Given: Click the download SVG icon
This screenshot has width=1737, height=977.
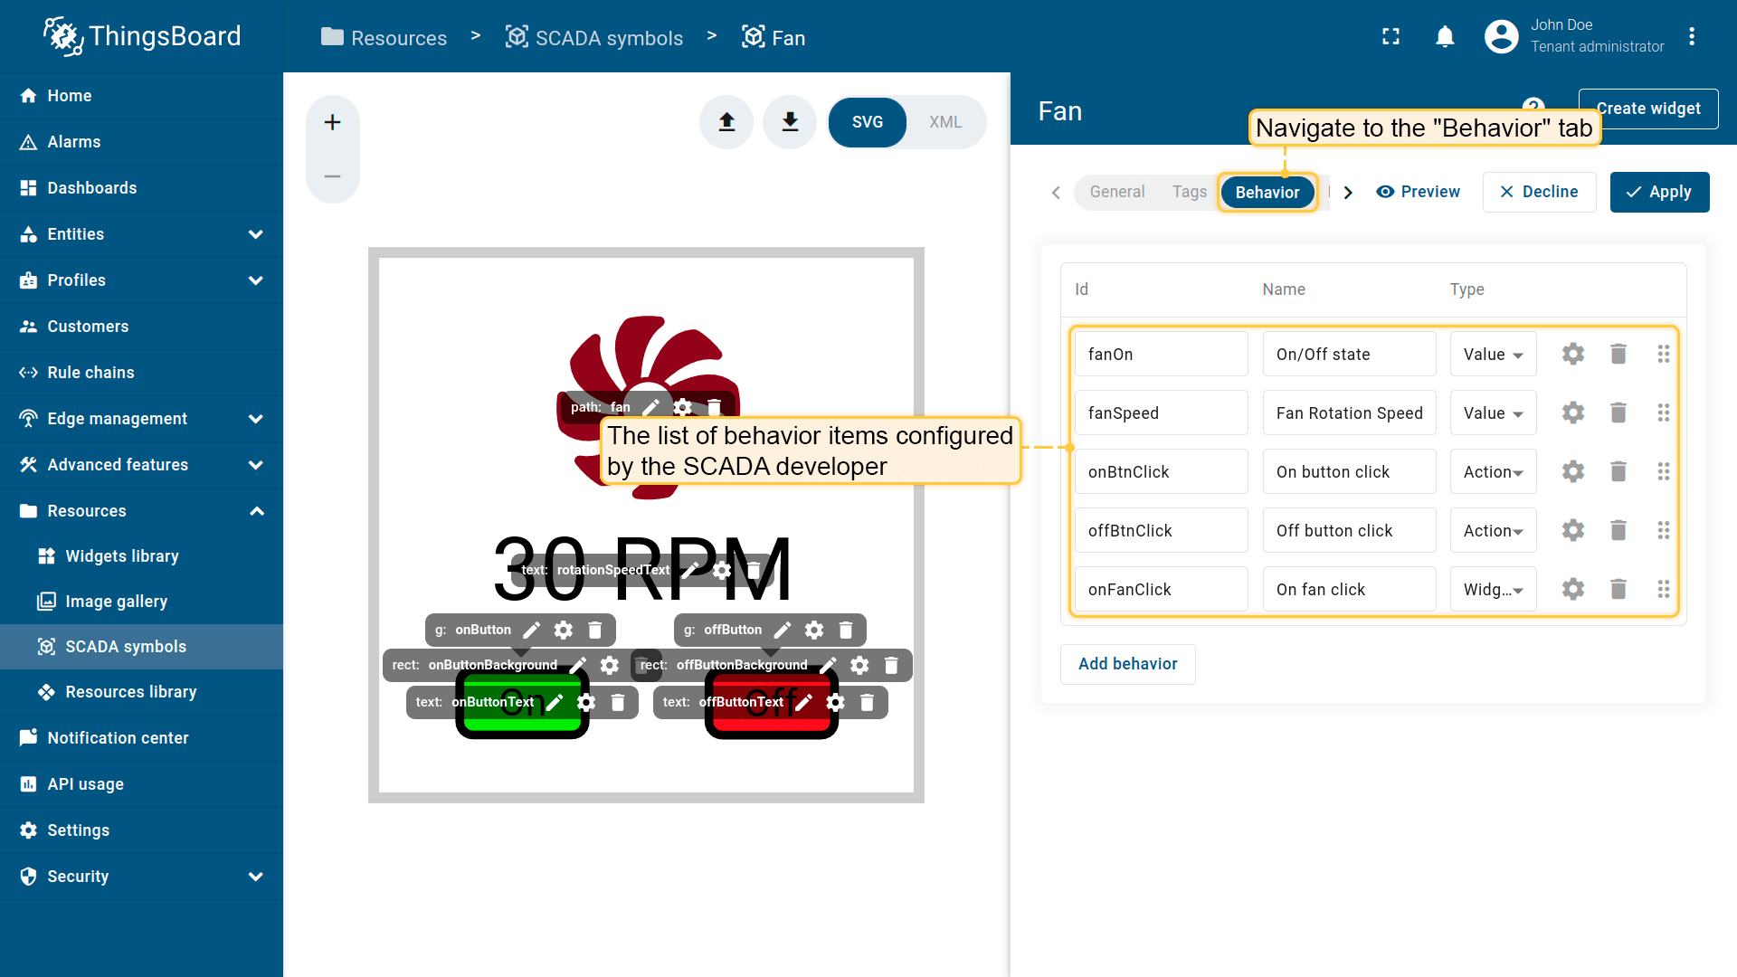Looking at the screenshot, I should (790, 122).
